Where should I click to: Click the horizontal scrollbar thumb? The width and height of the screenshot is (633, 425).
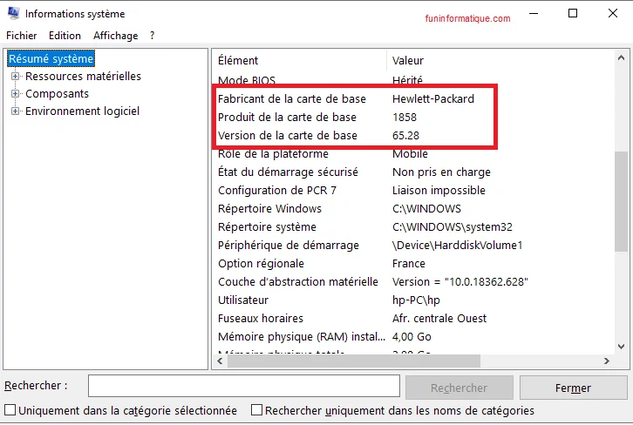[x=354, y=361]
